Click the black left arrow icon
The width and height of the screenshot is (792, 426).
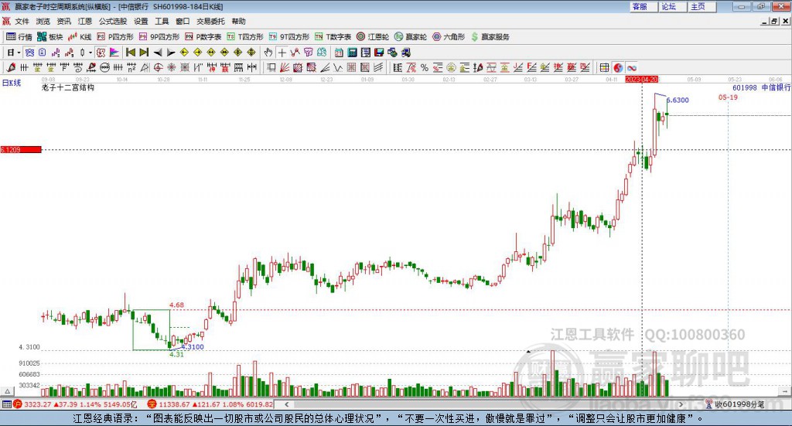tap(158, 53)
